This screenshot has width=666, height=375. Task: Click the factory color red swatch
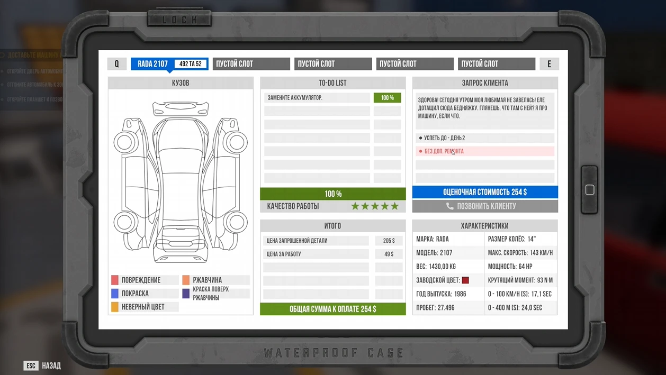click(x=465, y=280)
